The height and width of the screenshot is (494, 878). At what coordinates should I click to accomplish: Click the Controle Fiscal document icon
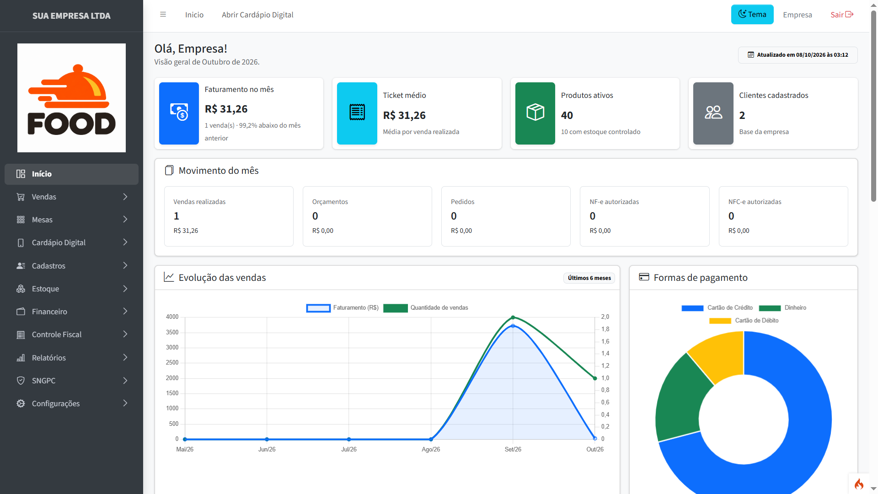tap(21, 334)
